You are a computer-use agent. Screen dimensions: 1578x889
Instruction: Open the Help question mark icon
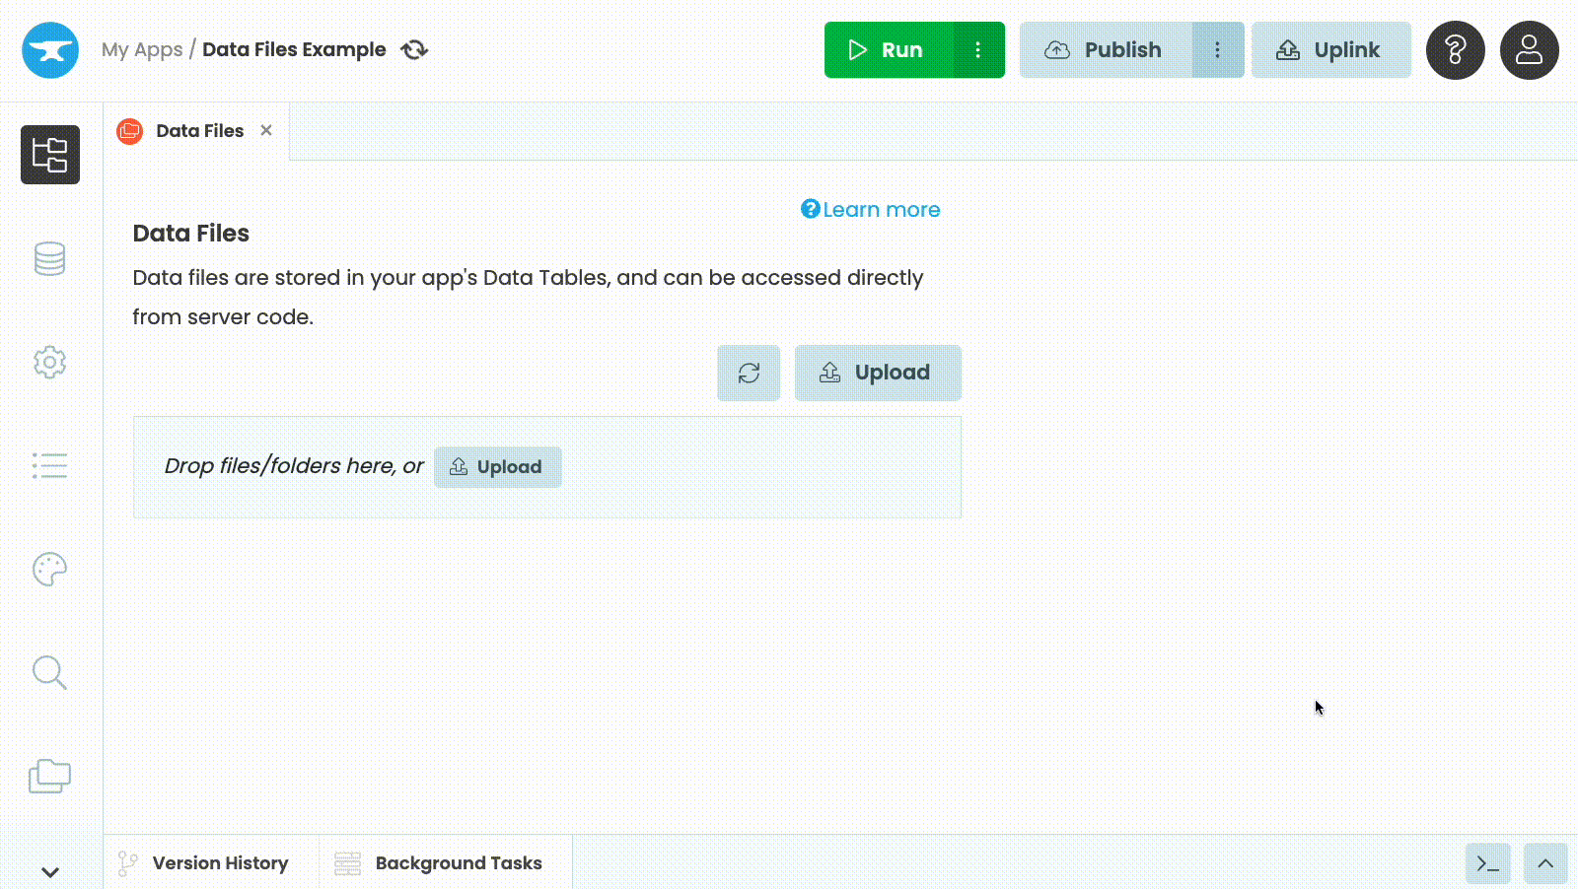(1456, 50)
